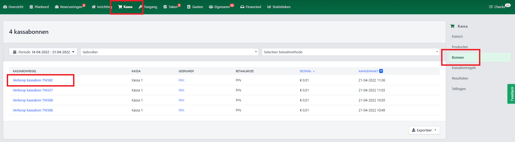The width and height of the screenshot is (515, 142).
Task: Click the Checks list icon
Action: point(491,7)
